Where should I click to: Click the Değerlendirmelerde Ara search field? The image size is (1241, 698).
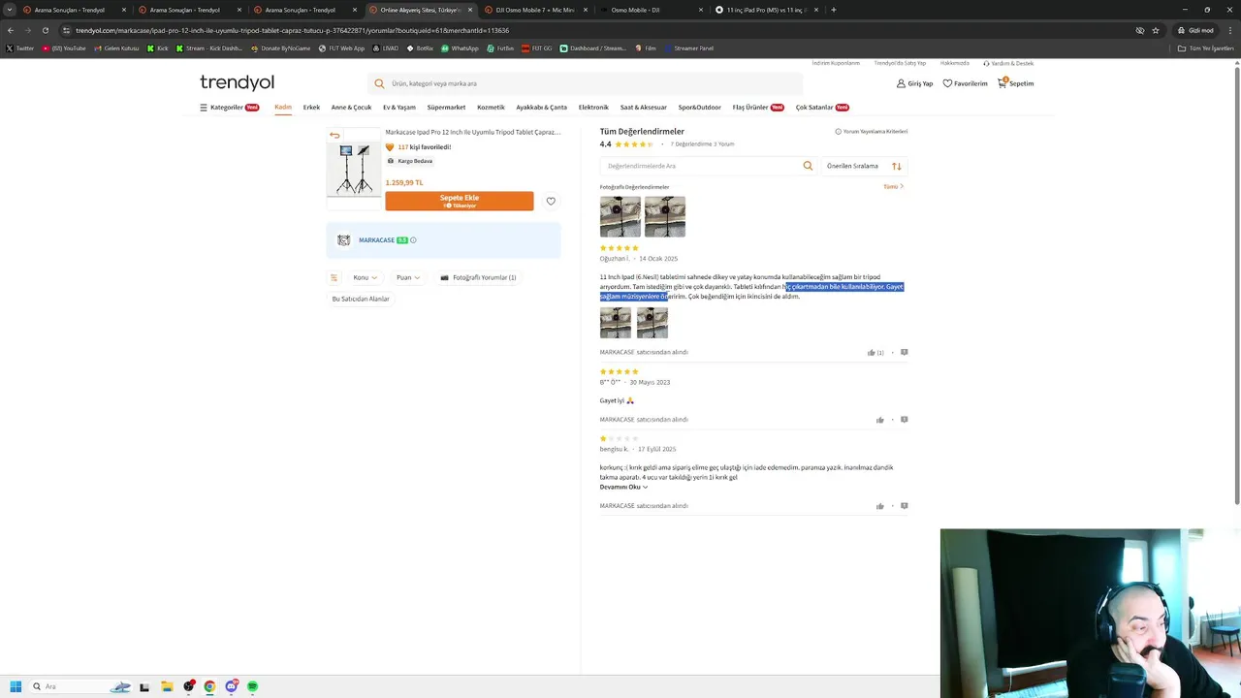[708, 166]
